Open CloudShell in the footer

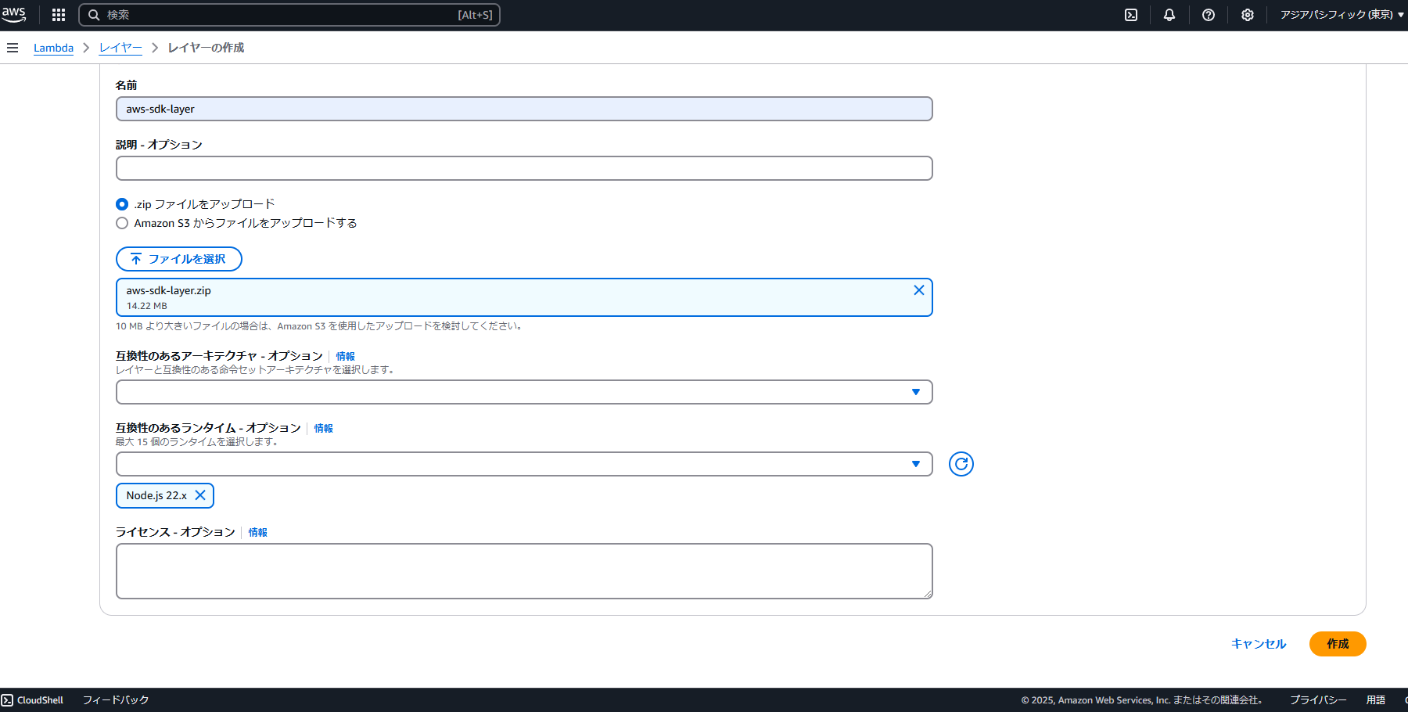[33, 700]
